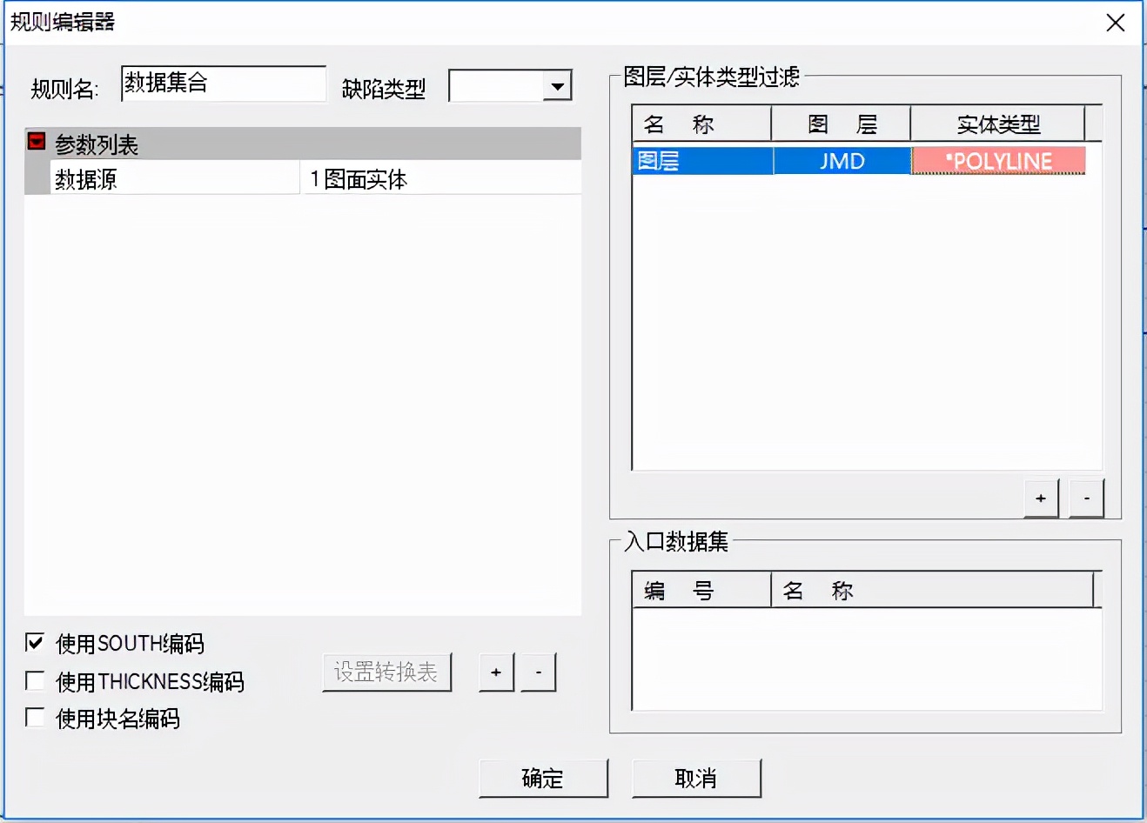Select the 图层 cell in the filter table
The height and width of the screenshot is (823, 1147).
[702, 161]
